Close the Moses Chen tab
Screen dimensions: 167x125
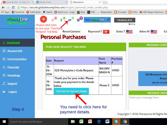(x=66, y=2)
